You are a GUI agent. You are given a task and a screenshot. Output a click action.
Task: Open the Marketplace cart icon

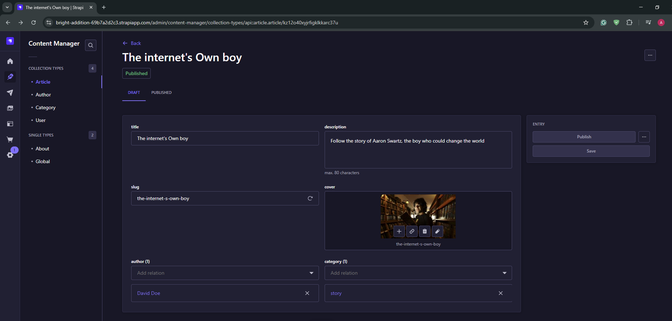pyautogui.click(x=10, y=139)
